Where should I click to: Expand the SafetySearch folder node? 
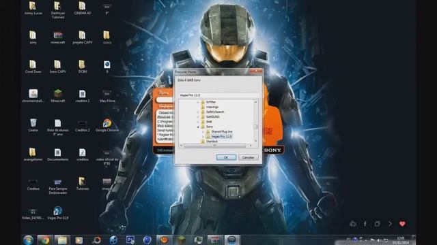coord(198,112)
